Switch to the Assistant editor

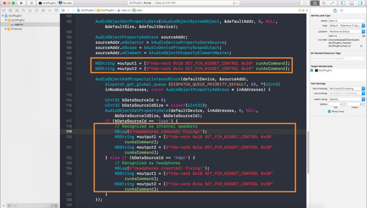click(x=324, y=3)
